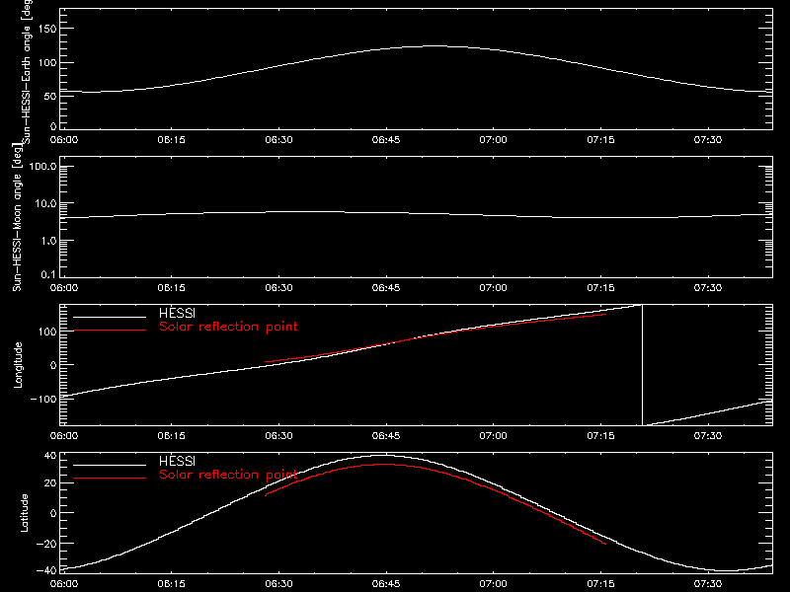Click tick value 10.0 on Sun-HESSI-Moon axis
The image size is (790, 592).
click(45, 203)
